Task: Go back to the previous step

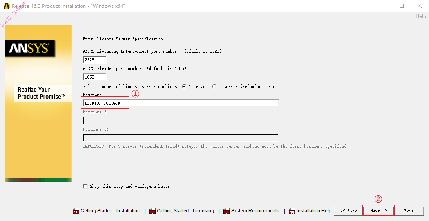Action: pos(349,211)
